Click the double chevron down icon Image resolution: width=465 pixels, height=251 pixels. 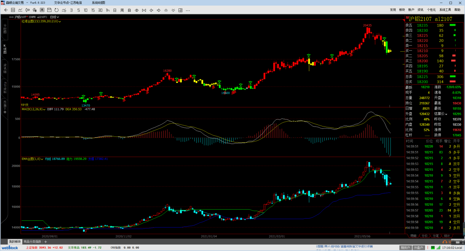click(x=173, y=10)
